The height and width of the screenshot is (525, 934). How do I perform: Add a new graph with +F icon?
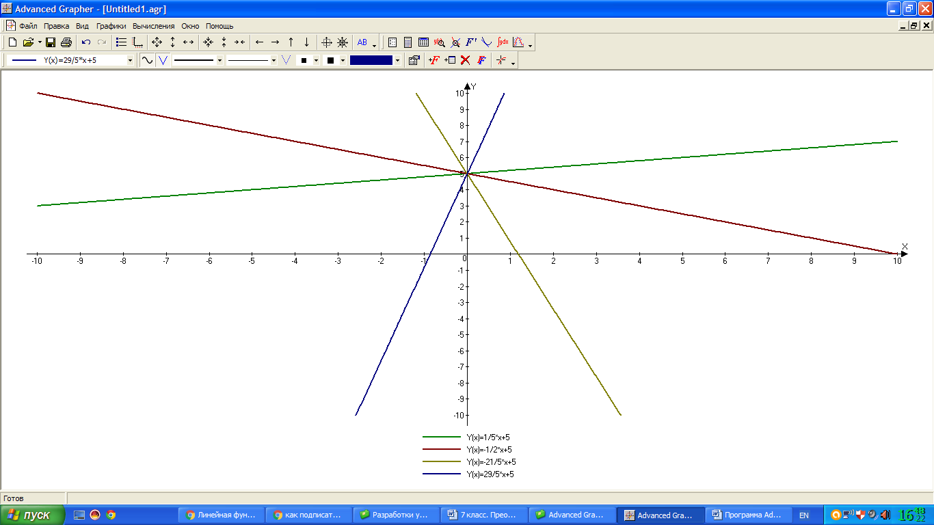(434, 60)
